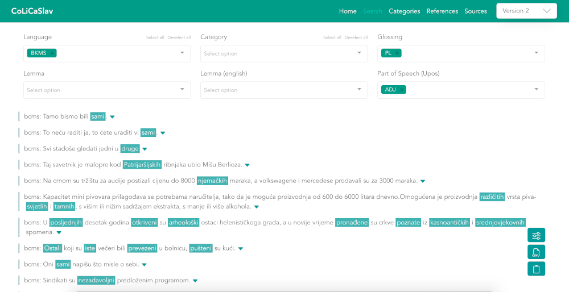
Task: Open the References page
Action: coord(442,11)
